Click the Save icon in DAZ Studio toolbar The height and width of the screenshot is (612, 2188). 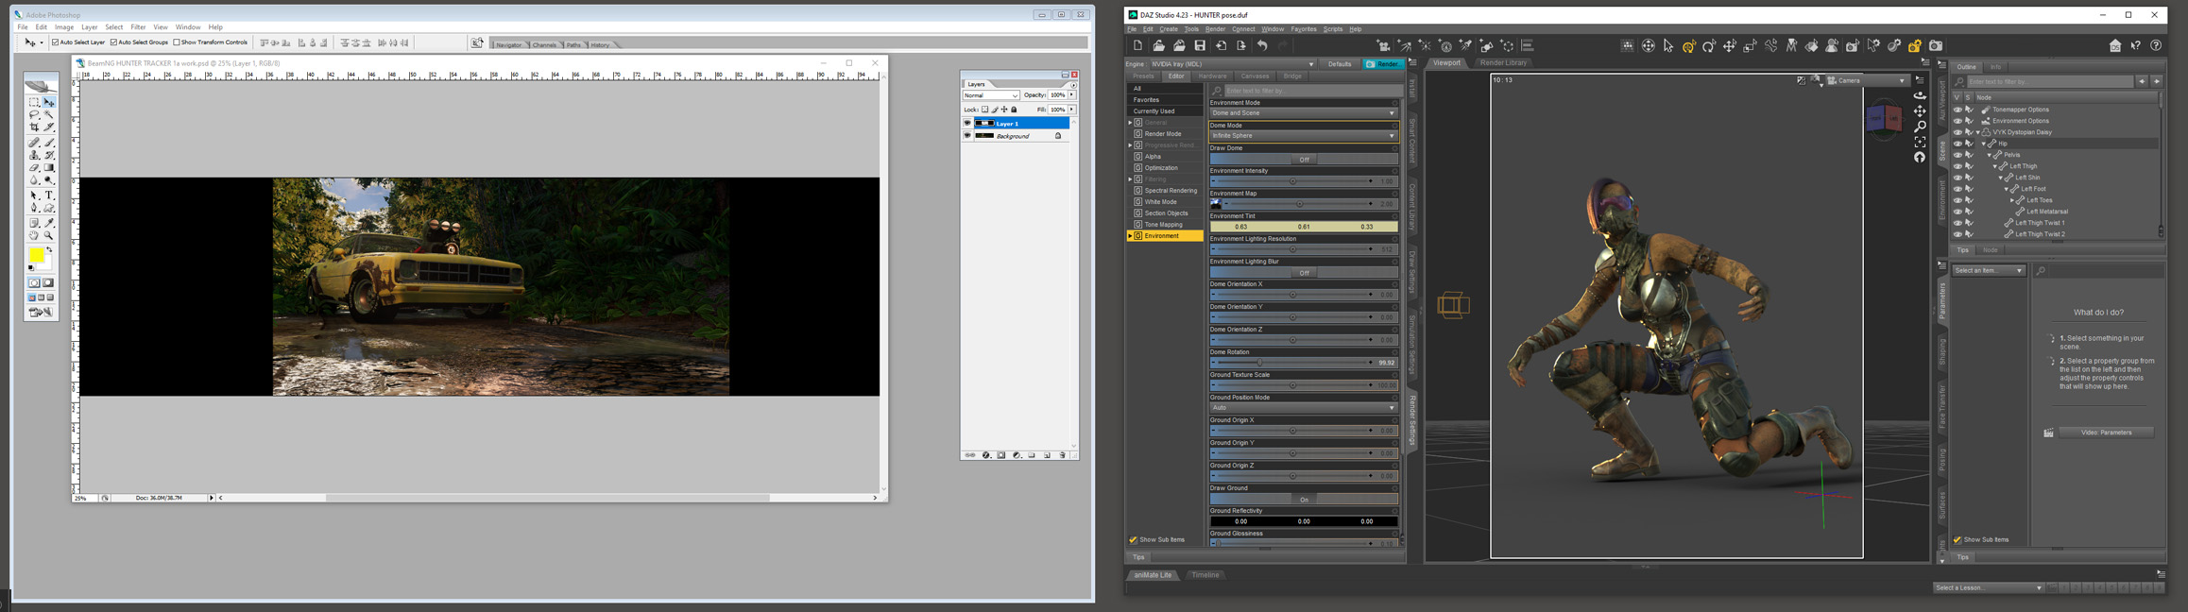click(x=1200, y=45)
